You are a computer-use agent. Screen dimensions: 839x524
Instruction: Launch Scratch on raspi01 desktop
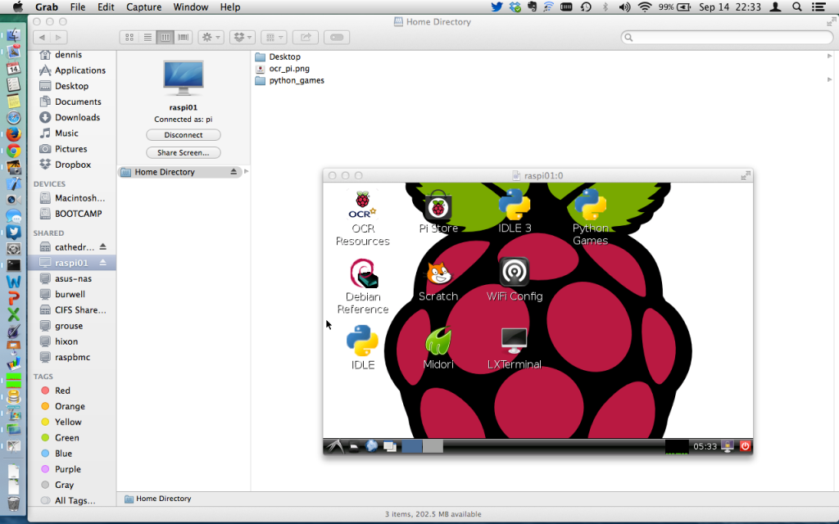(x=438, y=282)
